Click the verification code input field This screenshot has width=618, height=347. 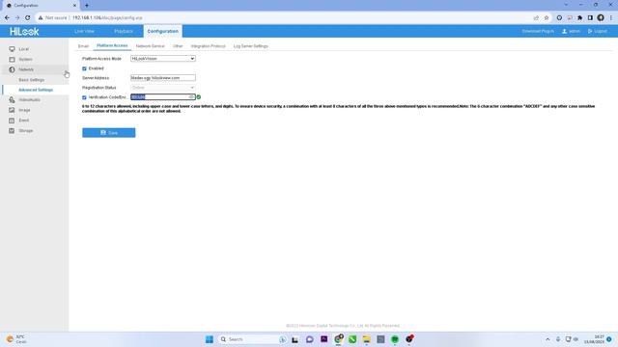(163, 96)
